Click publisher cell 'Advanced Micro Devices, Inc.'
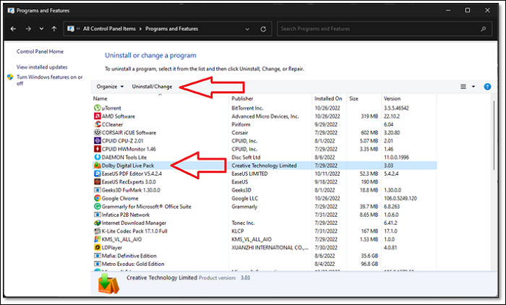Screen dimensions: 506x305 (265, 116)
